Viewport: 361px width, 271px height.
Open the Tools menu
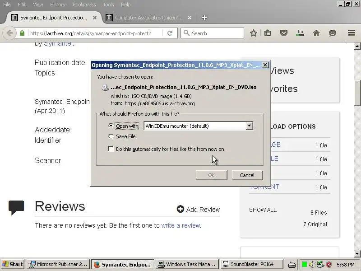(108, 5)
